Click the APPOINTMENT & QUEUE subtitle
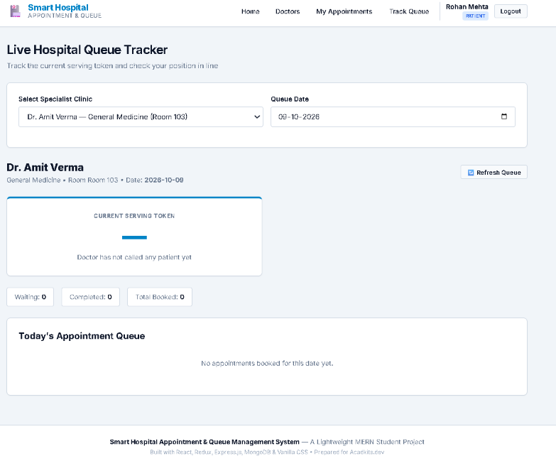The height and width of the screenshot is (461, 556). click(x=65, y=16)
